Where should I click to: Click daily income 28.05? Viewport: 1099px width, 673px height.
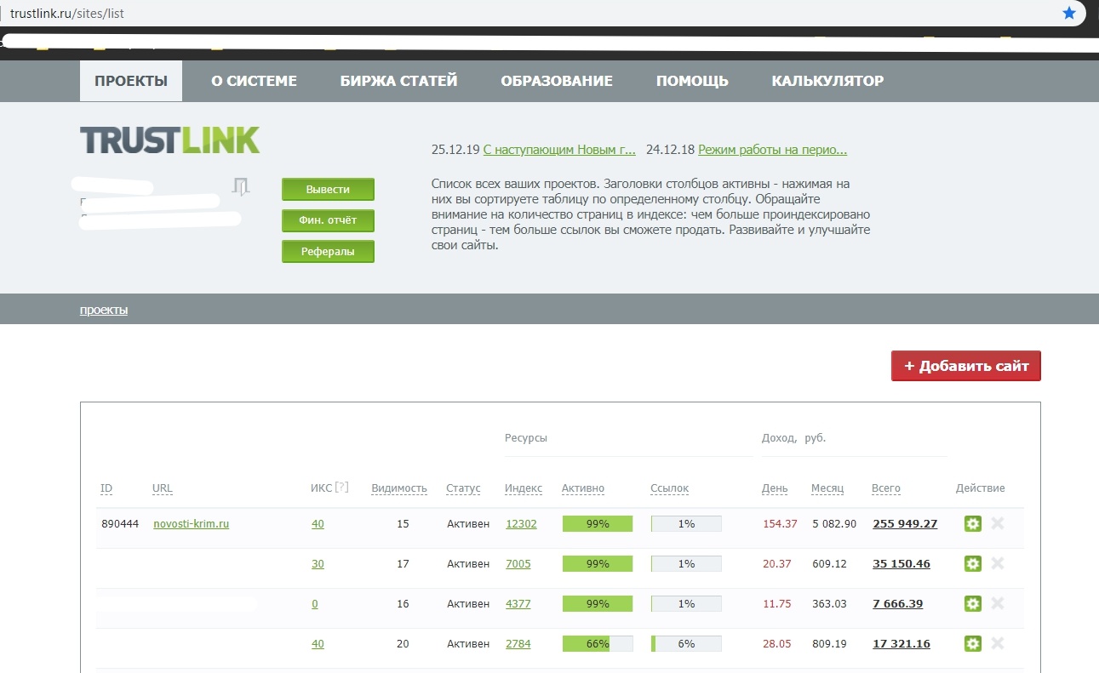coord(777,643)
